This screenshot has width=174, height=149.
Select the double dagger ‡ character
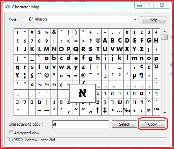coord(105,111)
